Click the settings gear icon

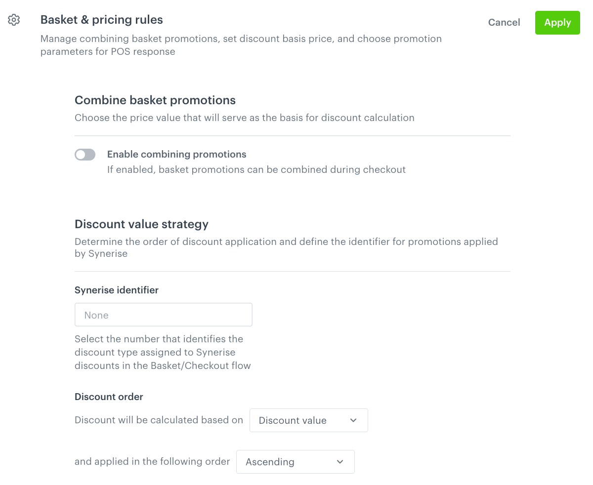pyautogui.click(x=13, y=20)
